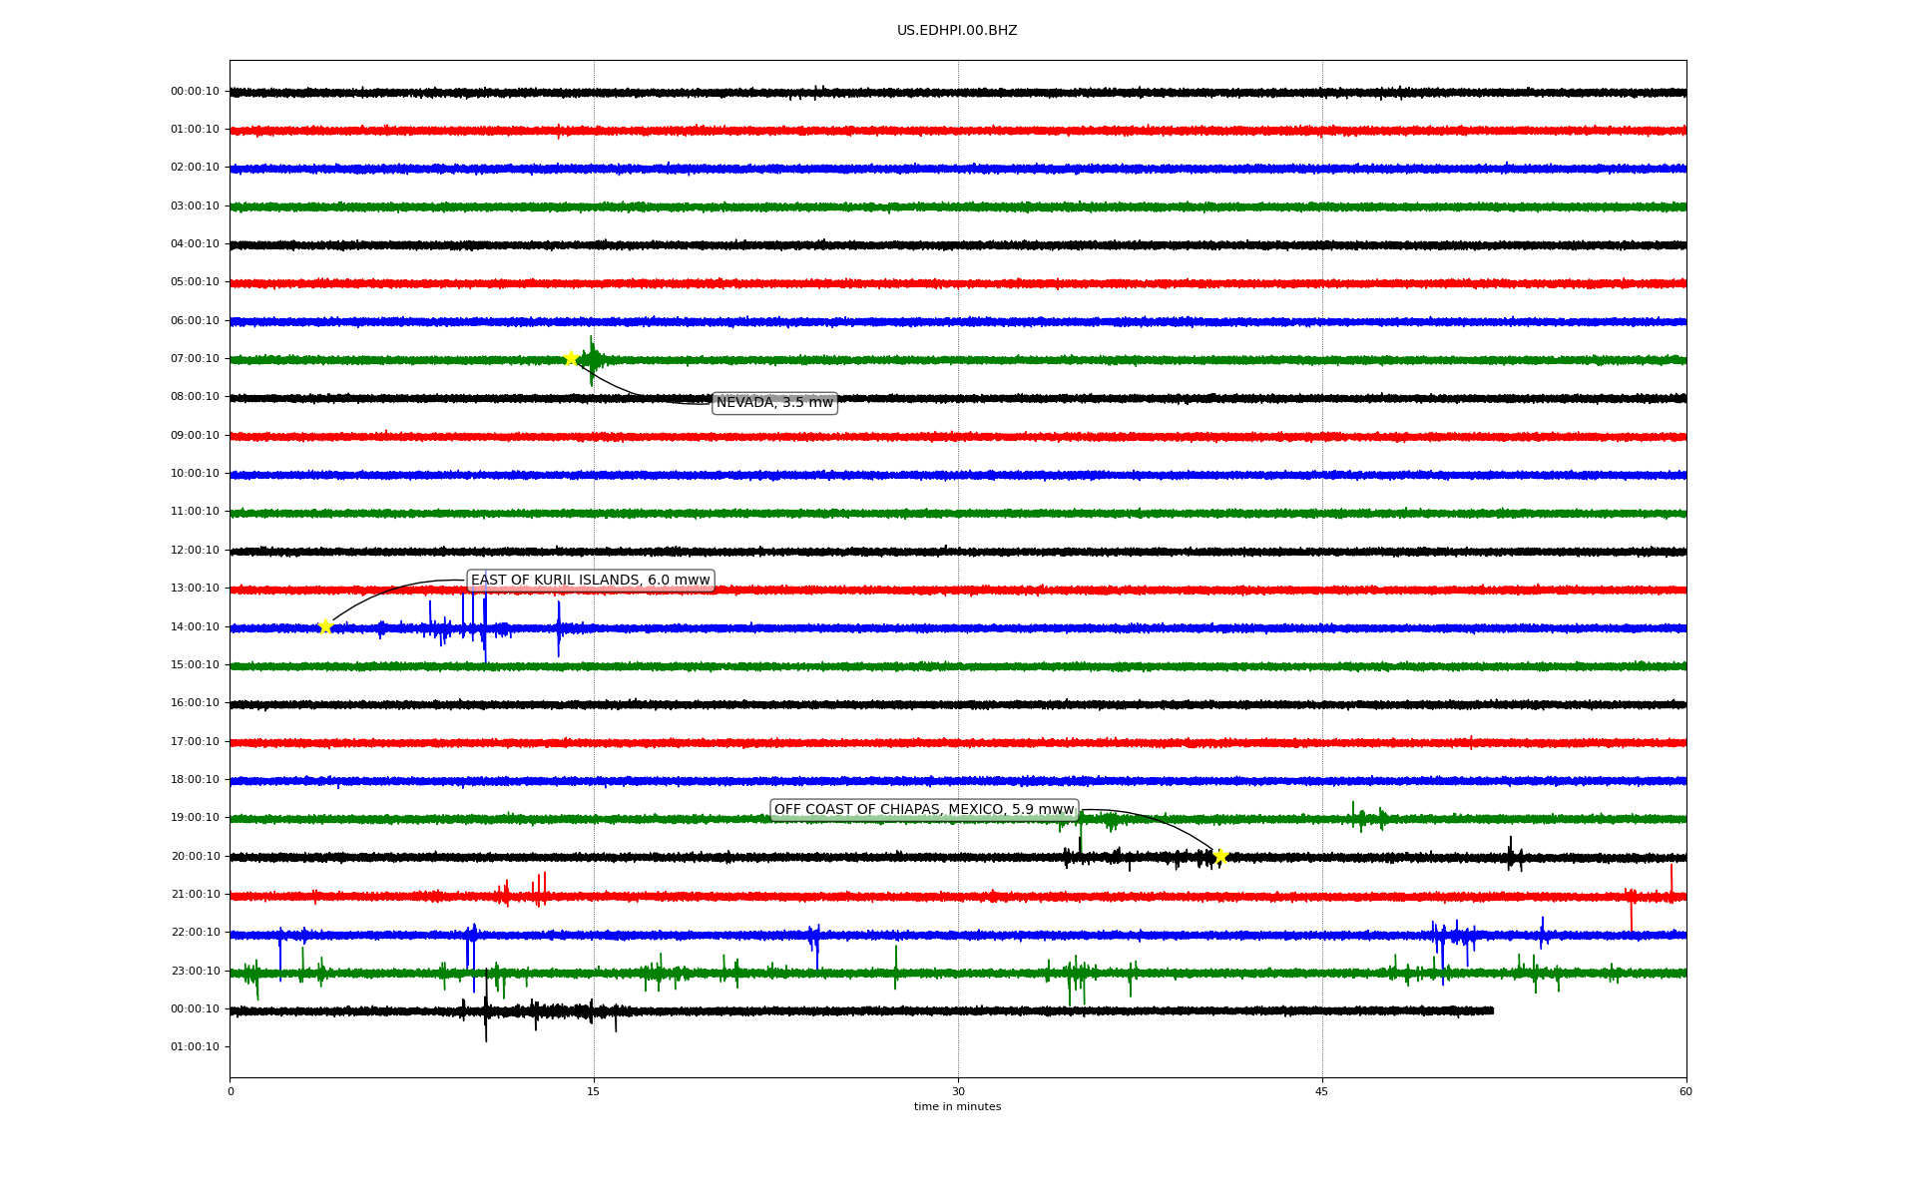Click the NEVADA, 3.5 mw annotation label
Screen dimensions: 1916x1197
coord(774,403)
